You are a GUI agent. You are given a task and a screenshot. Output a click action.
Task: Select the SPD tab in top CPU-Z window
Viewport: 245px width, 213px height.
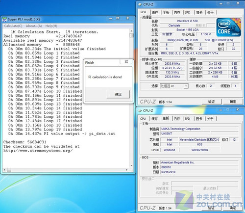[188, 12]
